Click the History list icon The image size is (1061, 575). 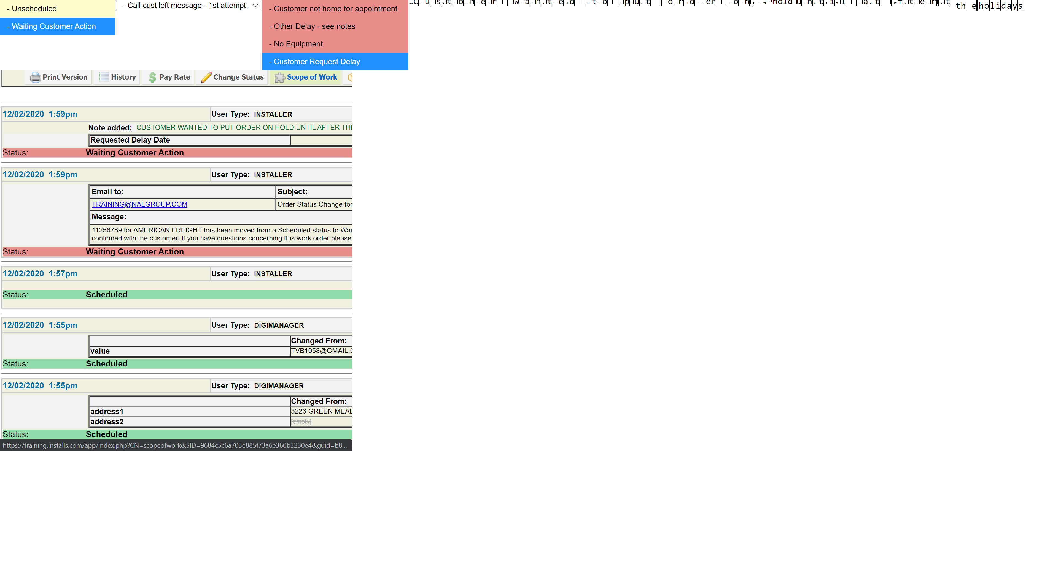(x=104, y=77)
